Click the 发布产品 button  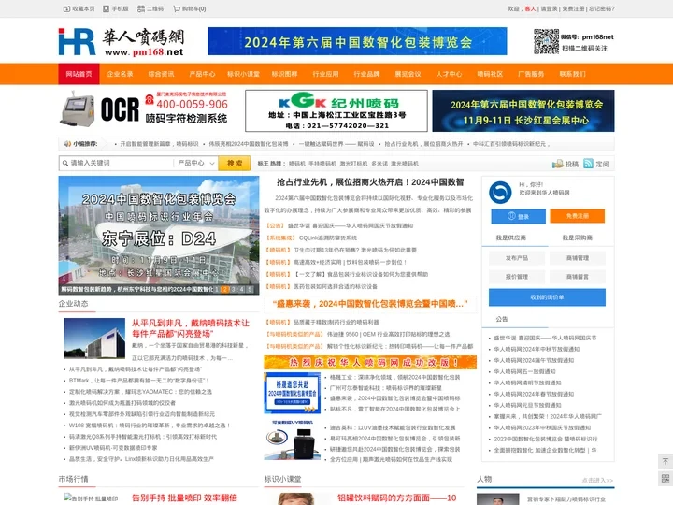point(517,258)
